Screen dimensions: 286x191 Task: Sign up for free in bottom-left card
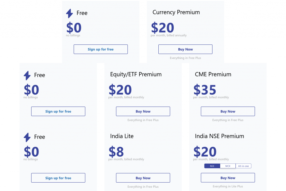(x=58, y=178)
